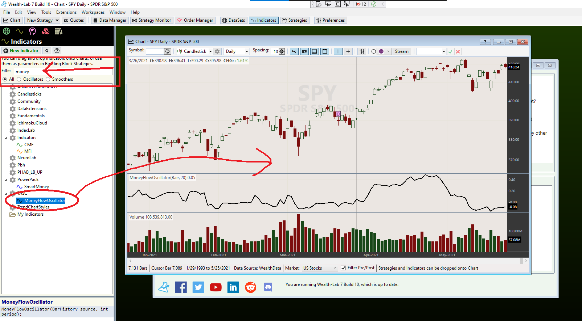This screenshot has height=321, width=582.
Task: Open the sine-wave Indicators sidebar icon
Action: (20, 31)
